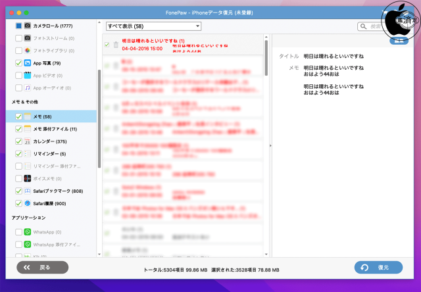
Task: Click the sidebar scrollbar thumb
Action: [x=99, y=119]
